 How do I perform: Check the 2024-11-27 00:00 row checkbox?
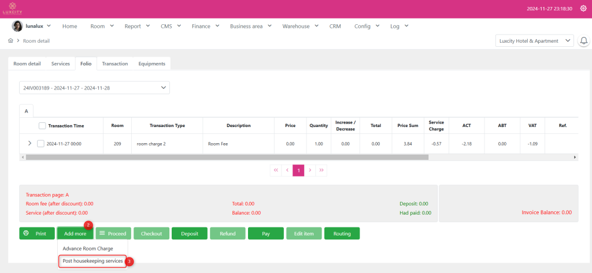(x=40, y=143)
